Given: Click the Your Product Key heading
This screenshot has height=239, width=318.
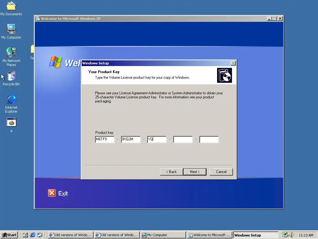Looking at the screenshot, I should click(104, 72).
